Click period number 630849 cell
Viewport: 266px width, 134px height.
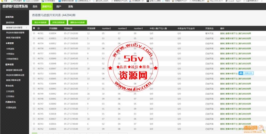click(53, 59)
